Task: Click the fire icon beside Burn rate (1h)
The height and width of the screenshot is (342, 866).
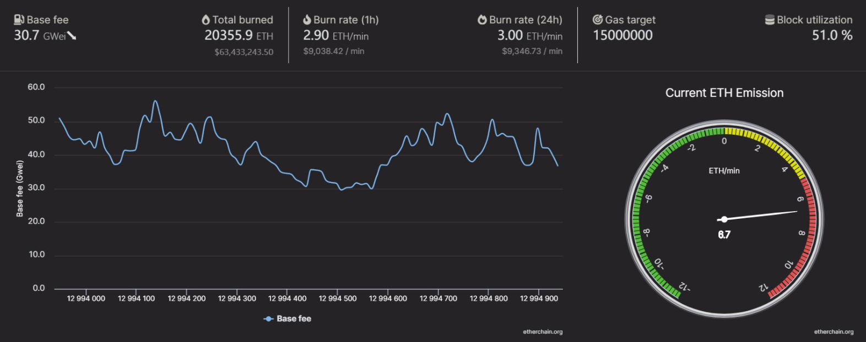Action: [307, 20]
